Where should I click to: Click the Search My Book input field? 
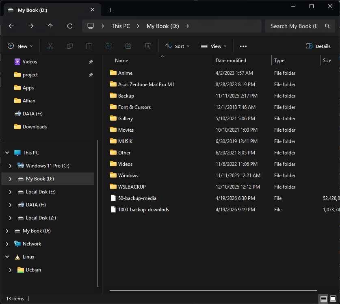[294, 26]
